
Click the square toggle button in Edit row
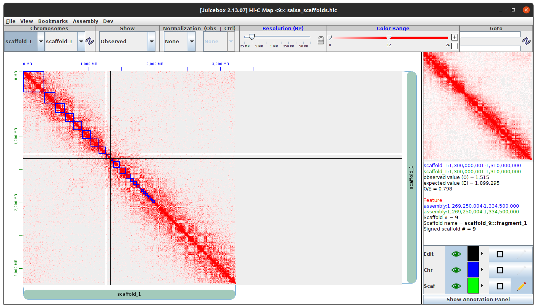coord(500,254)
